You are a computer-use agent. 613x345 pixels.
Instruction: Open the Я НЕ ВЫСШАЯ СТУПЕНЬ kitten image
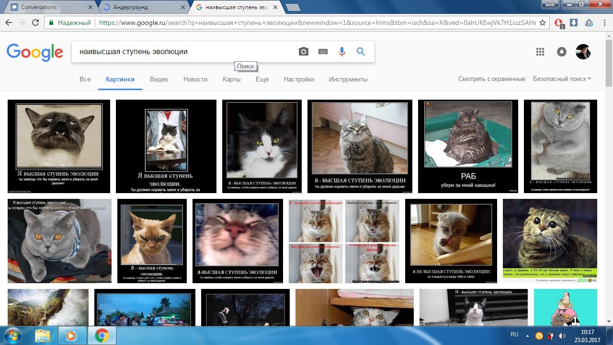pos(451,241)
